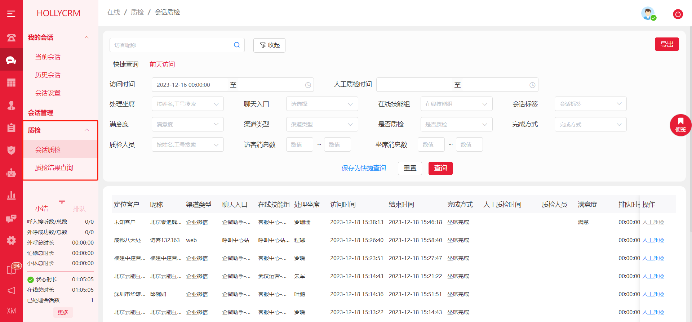The image size is (692, 322).
Task: Open the 处理坐席 dropdown
Action: coord(188,104)
